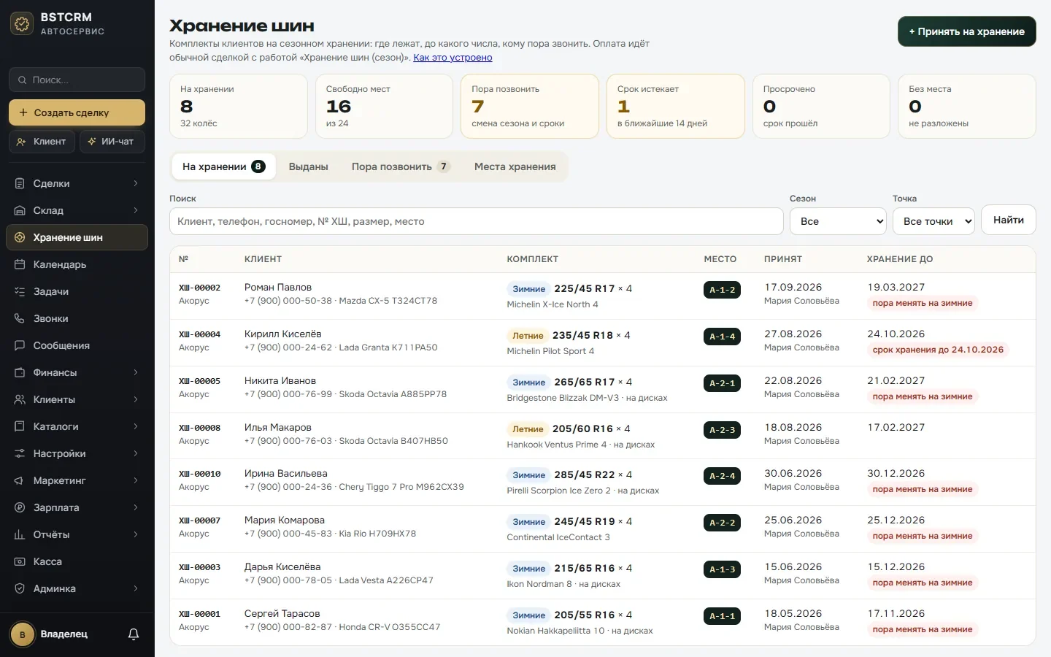
Task: Expand the Финансы submenu chevron
Action: click(x=136, y=372)
